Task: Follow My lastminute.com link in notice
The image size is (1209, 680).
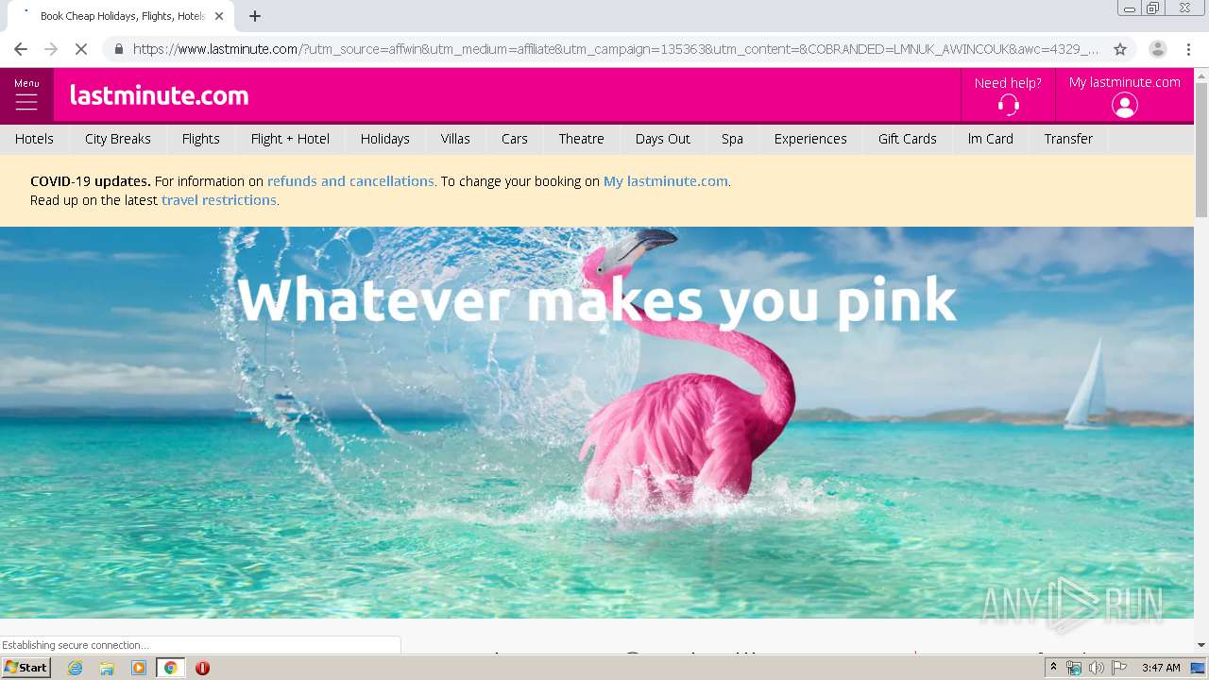Action: (x=666, y=181)
